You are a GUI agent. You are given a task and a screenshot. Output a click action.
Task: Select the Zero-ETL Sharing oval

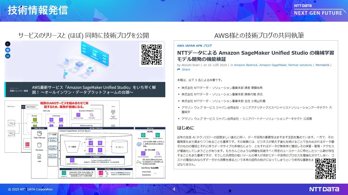tap(53, 140)
